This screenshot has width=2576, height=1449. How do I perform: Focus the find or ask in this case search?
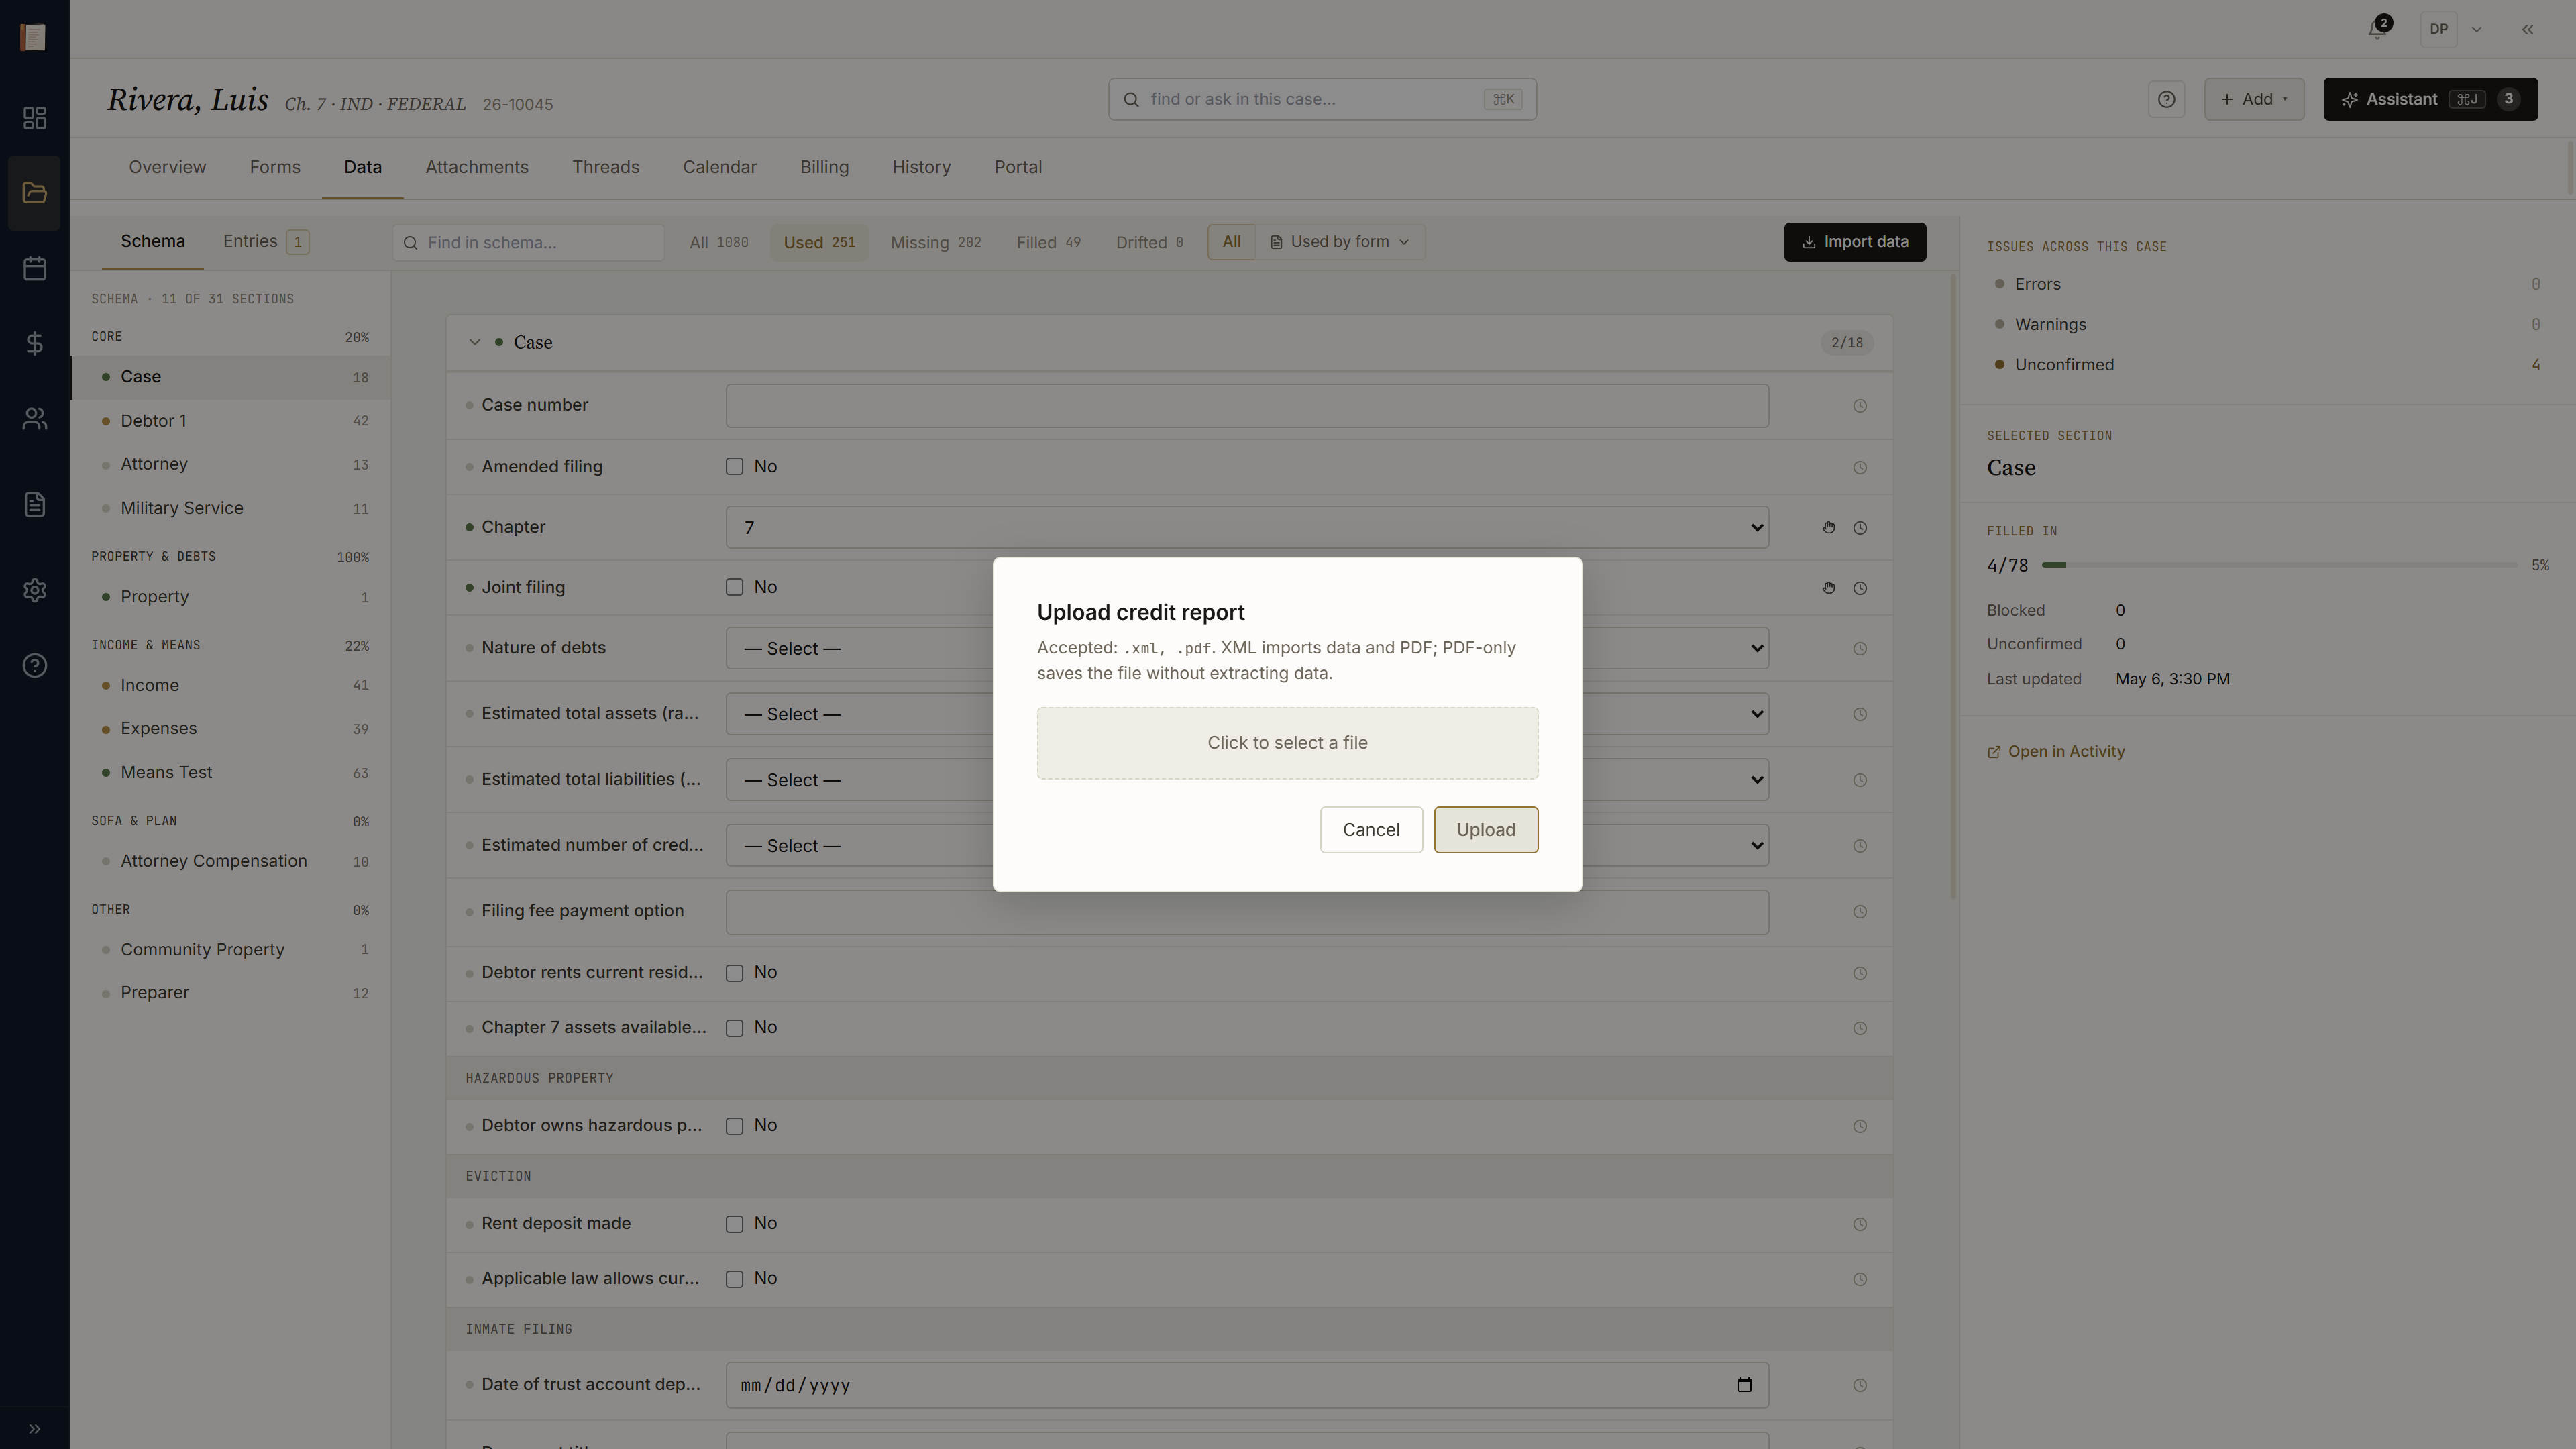point(1322,99)
